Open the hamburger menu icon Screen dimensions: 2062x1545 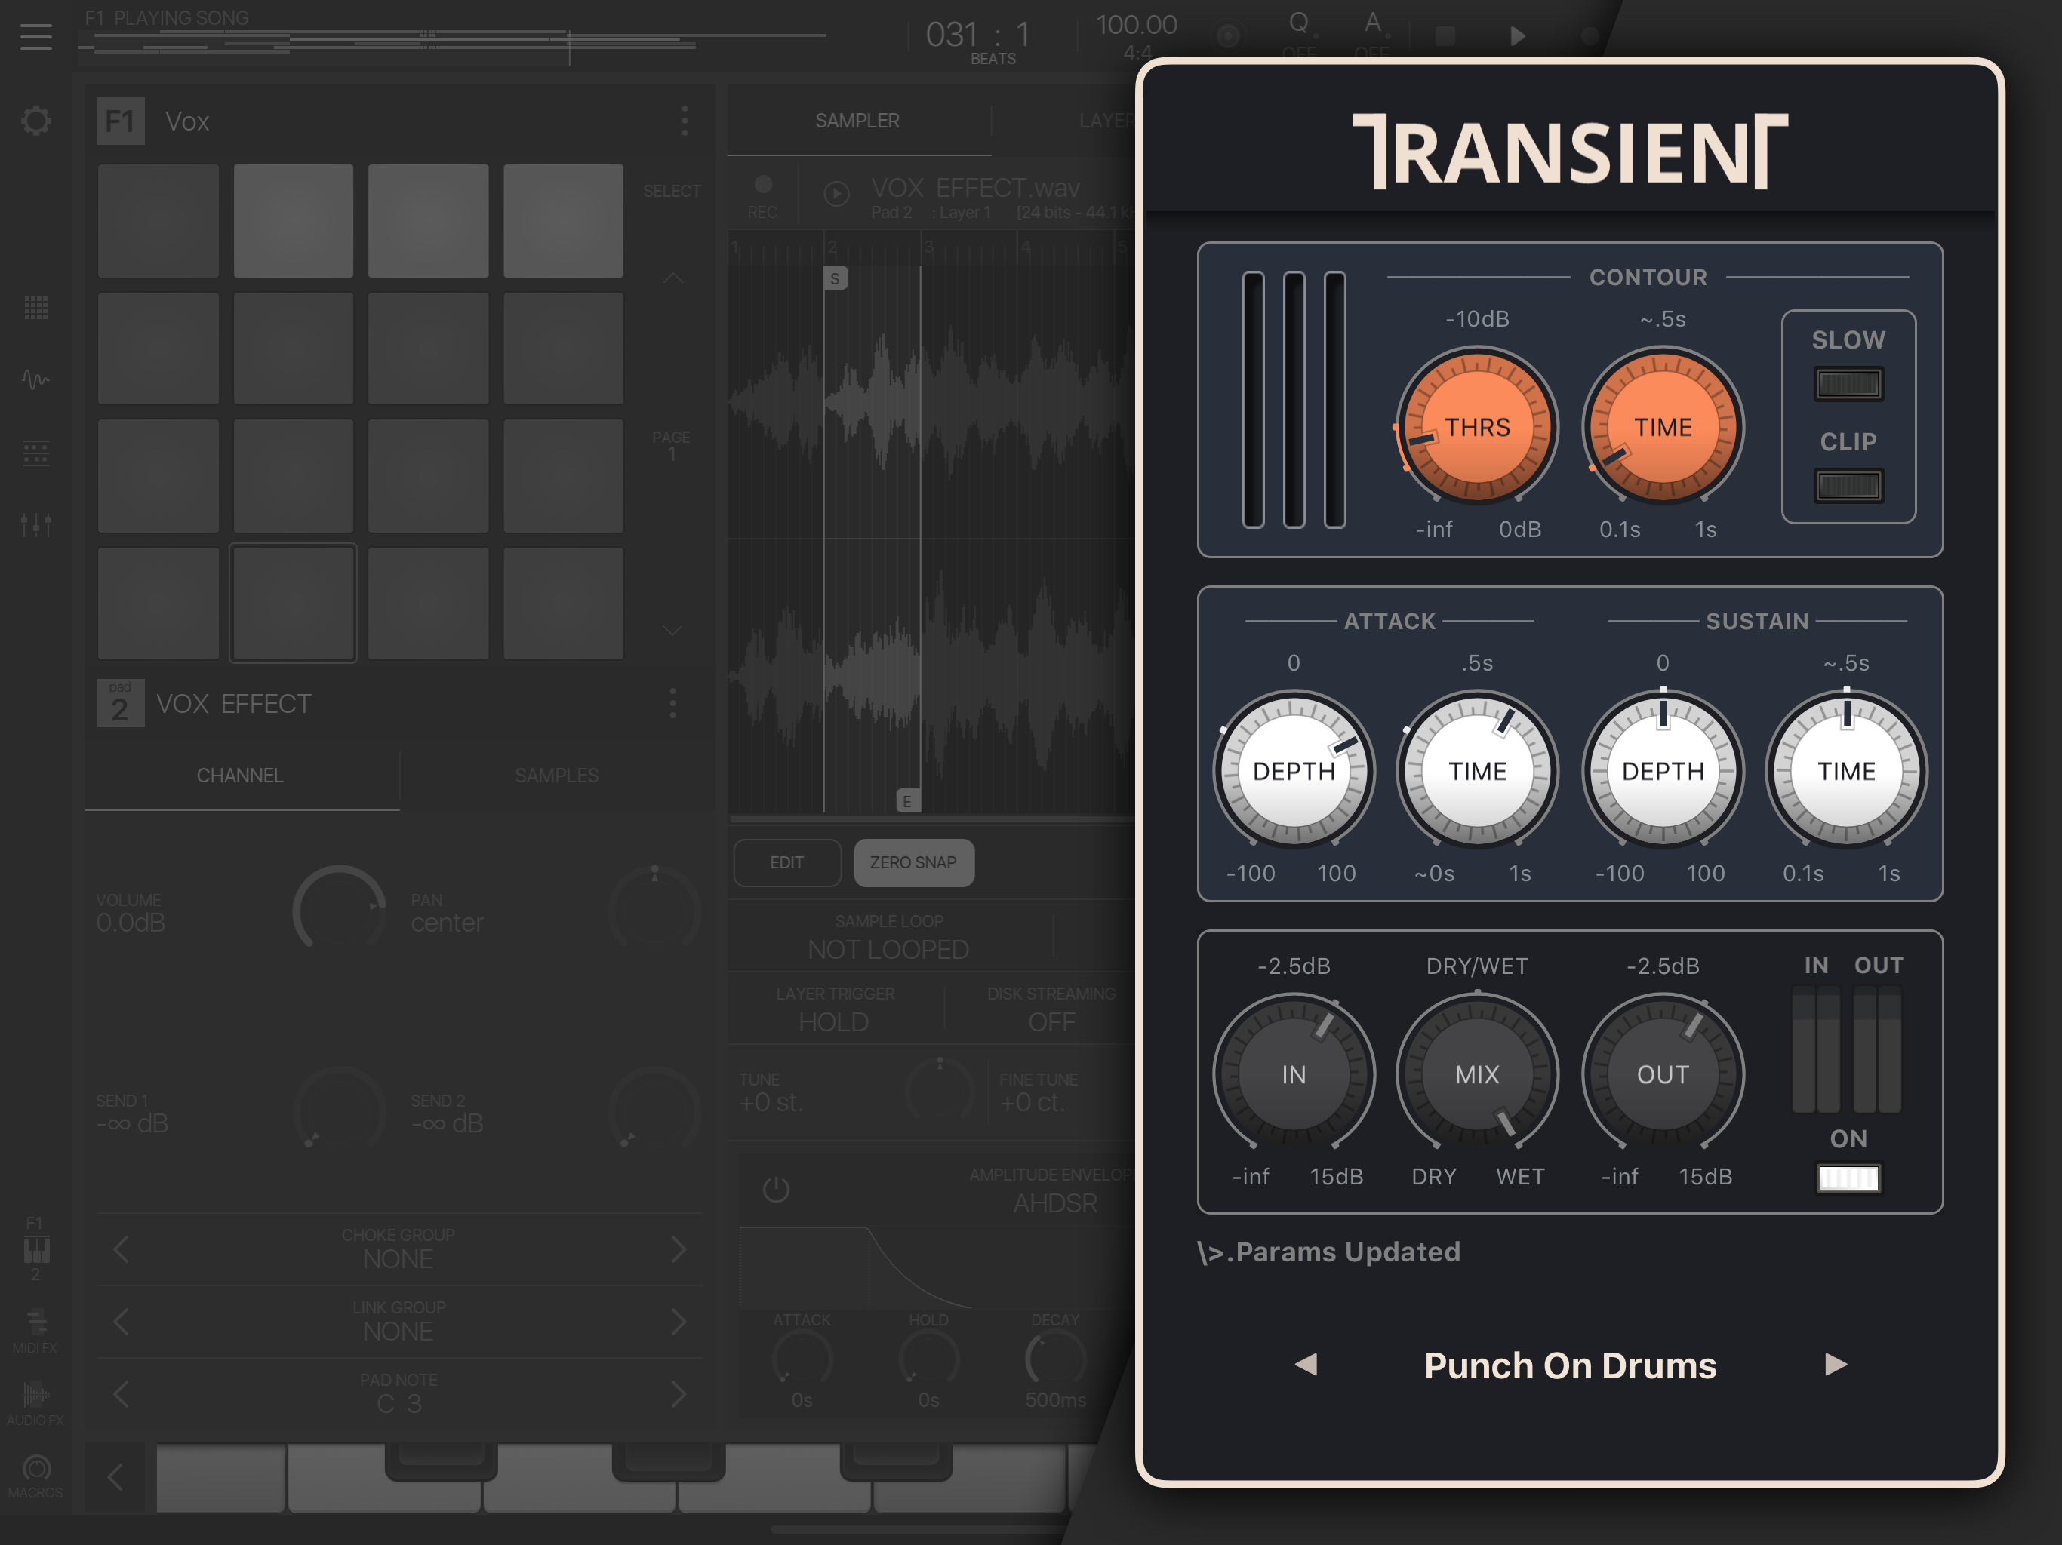[35, 36]
